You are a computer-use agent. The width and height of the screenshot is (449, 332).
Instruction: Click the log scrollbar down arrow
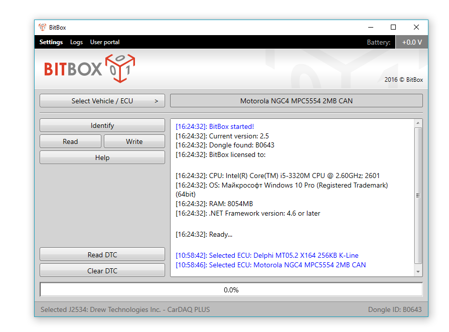point(418,272)
